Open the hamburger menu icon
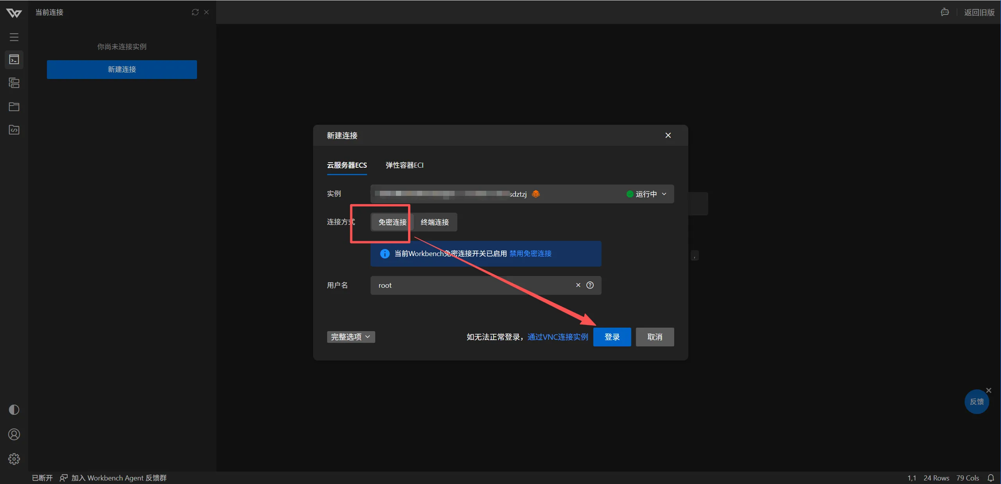 pos(14,37)
